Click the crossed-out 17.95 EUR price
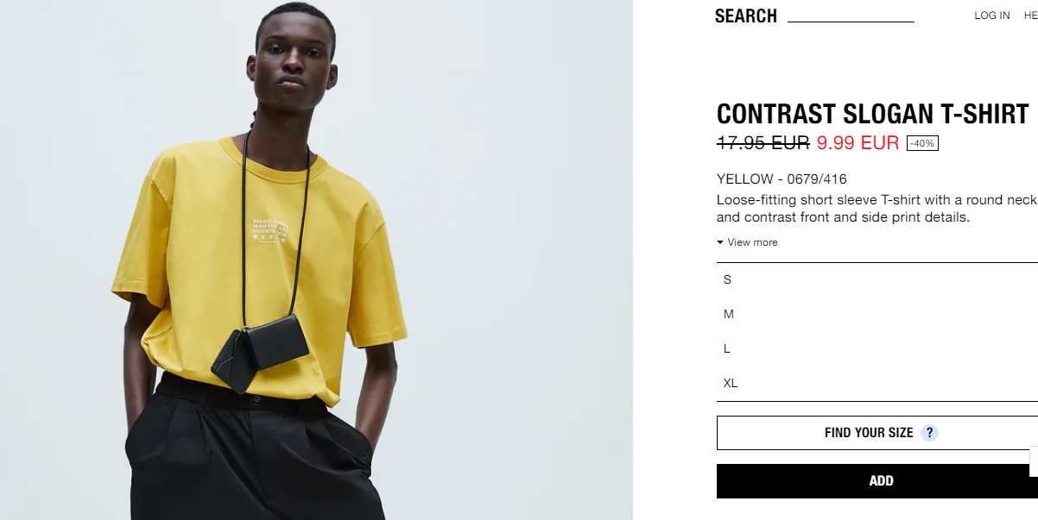Image resolution: width=1038 pixels, height=520 pixels. click(763, 143)
